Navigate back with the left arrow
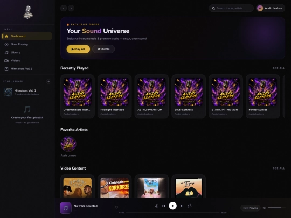The width and height of the screenshot is (291, 218). pos(64,8)
